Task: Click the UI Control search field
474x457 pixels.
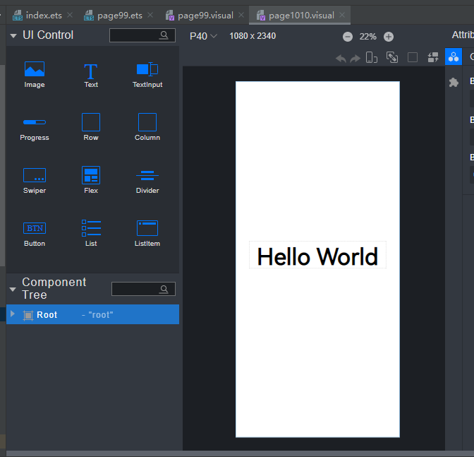Action: [x=142, y=35]
